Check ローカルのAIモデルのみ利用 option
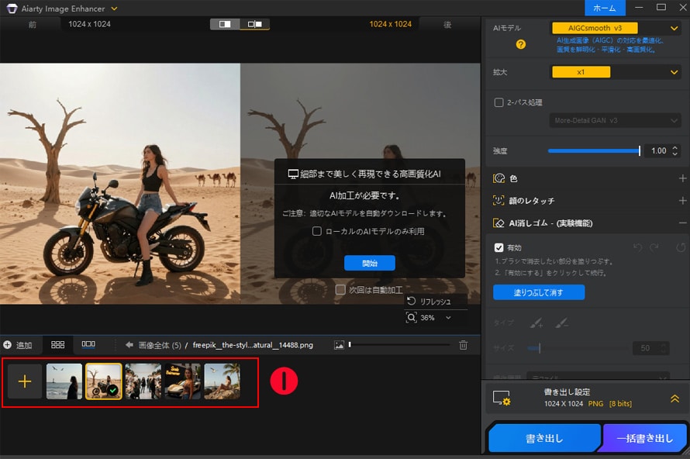The height and width of the screenshot is (459, 690). 316,231
